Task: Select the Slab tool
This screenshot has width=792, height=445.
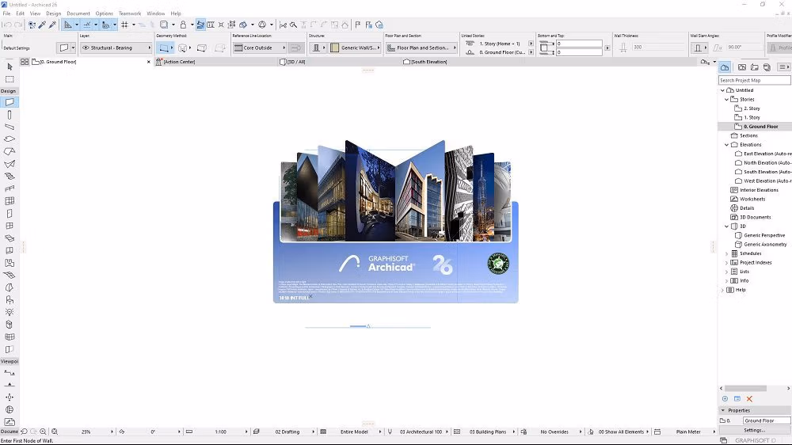Action: coord(10,139)
